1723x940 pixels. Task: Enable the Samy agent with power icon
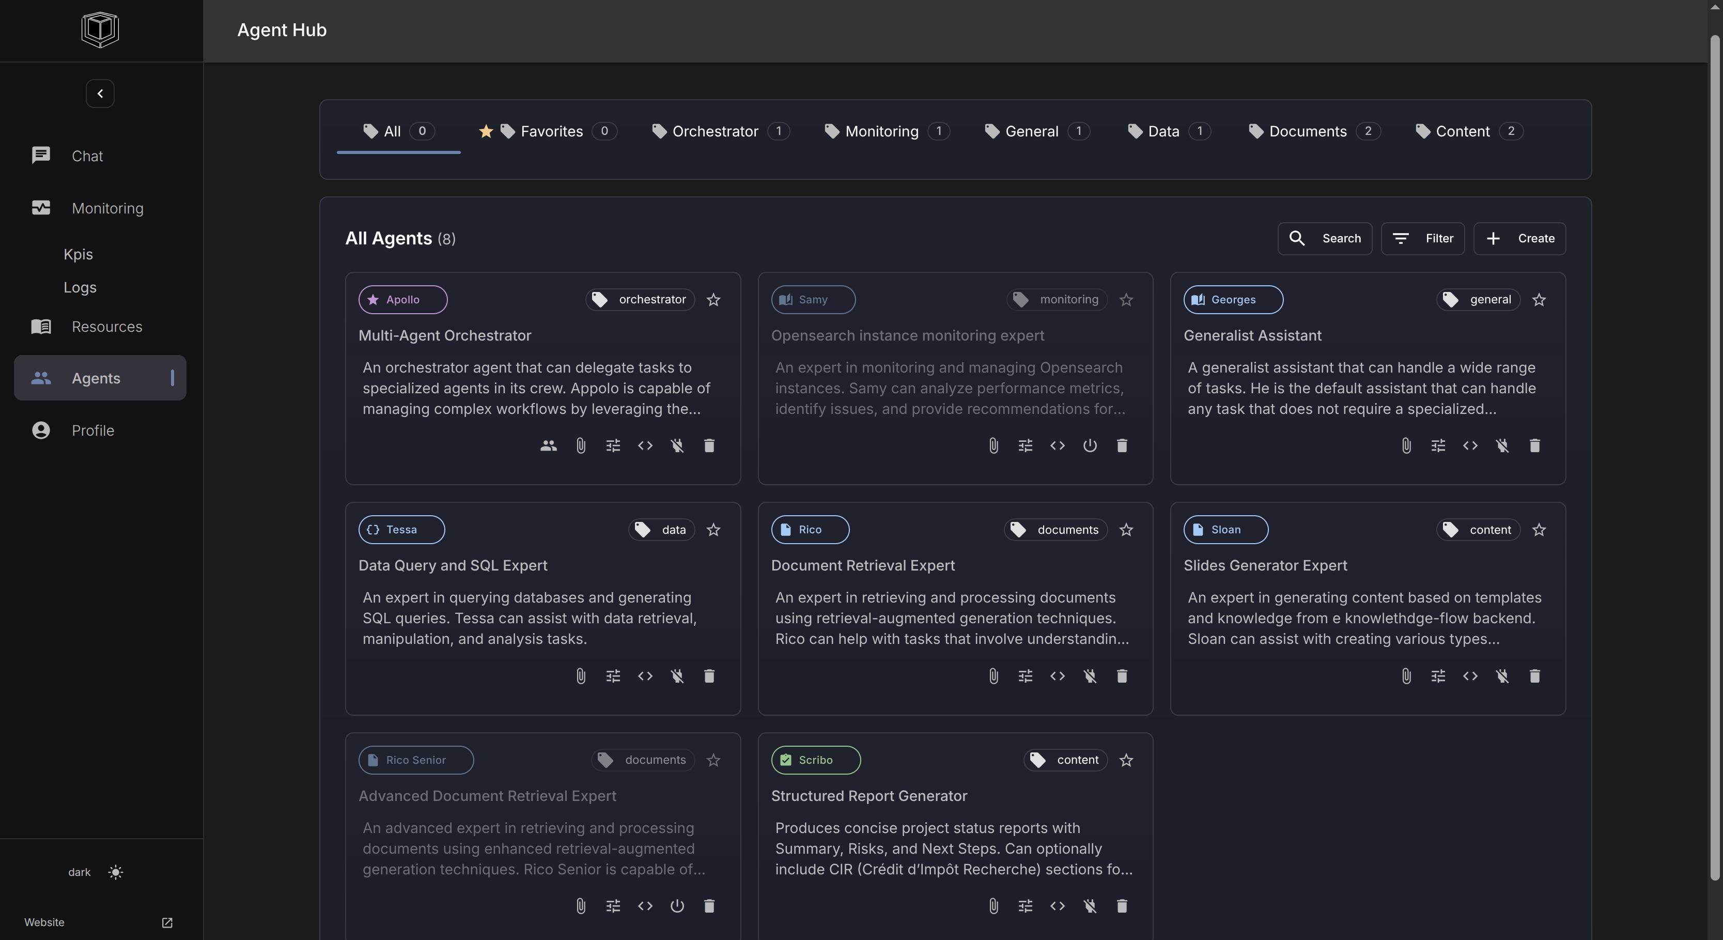(x=1089, y=445)
